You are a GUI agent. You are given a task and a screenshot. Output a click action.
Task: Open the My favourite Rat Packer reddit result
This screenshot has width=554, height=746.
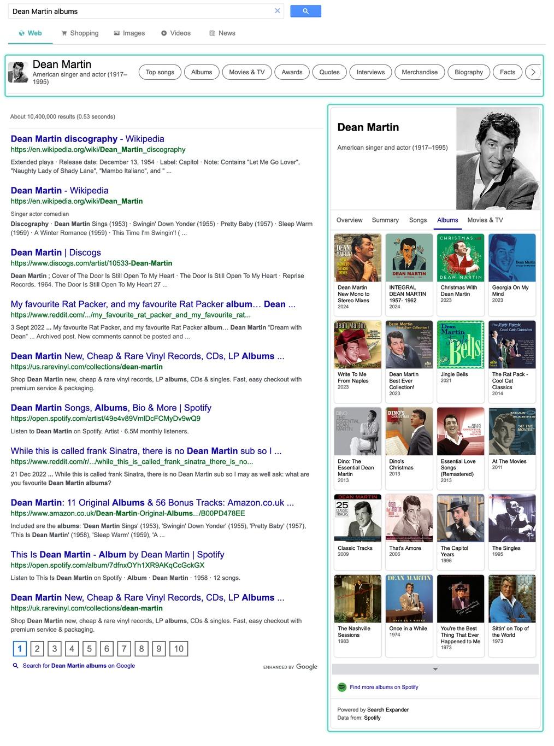[153, 304]
